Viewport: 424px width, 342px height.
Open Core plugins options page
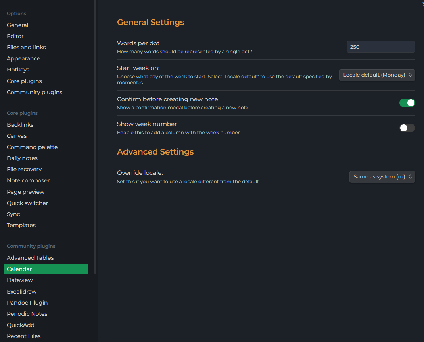pos(24,81)
